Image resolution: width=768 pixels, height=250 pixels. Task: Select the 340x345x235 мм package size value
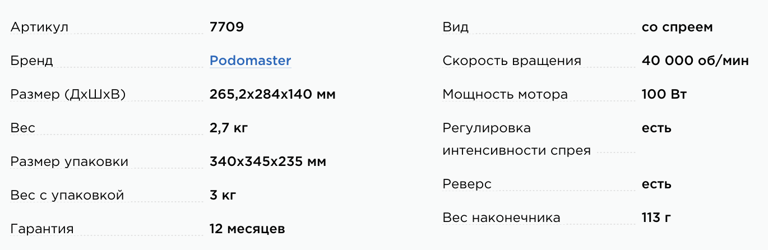pos(268,161)
